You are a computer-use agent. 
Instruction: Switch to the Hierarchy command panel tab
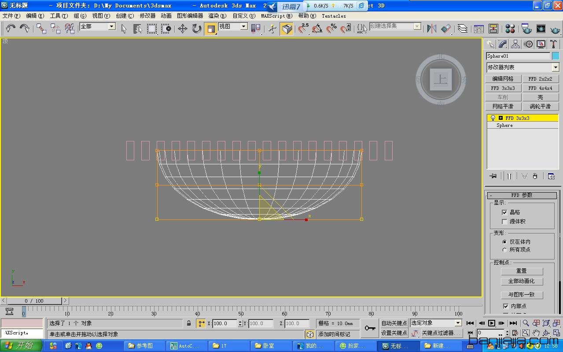(x=515, y=44)
